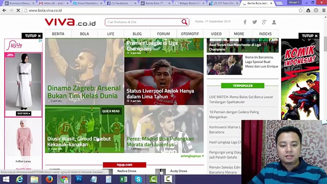Open the OTOMOTIF menu

pos(190,34)
